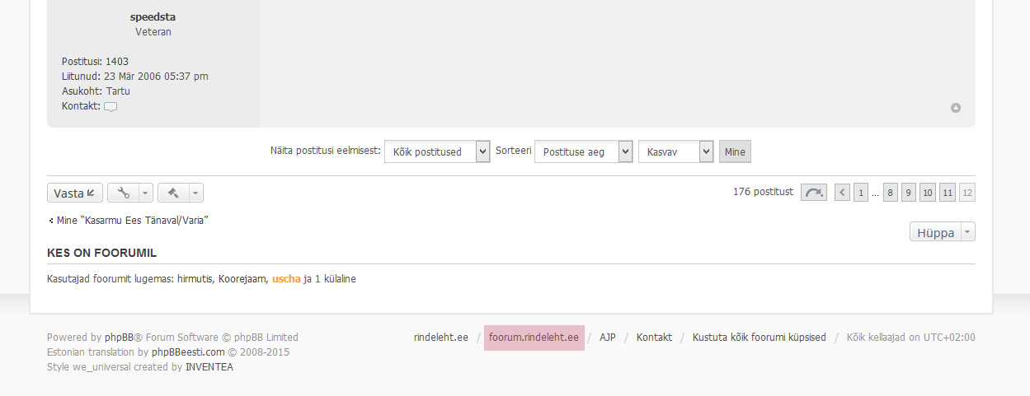The image size is (1030, 396).
Task: Expand the arrow next to the wrench tool
Action: pos(145,193)
